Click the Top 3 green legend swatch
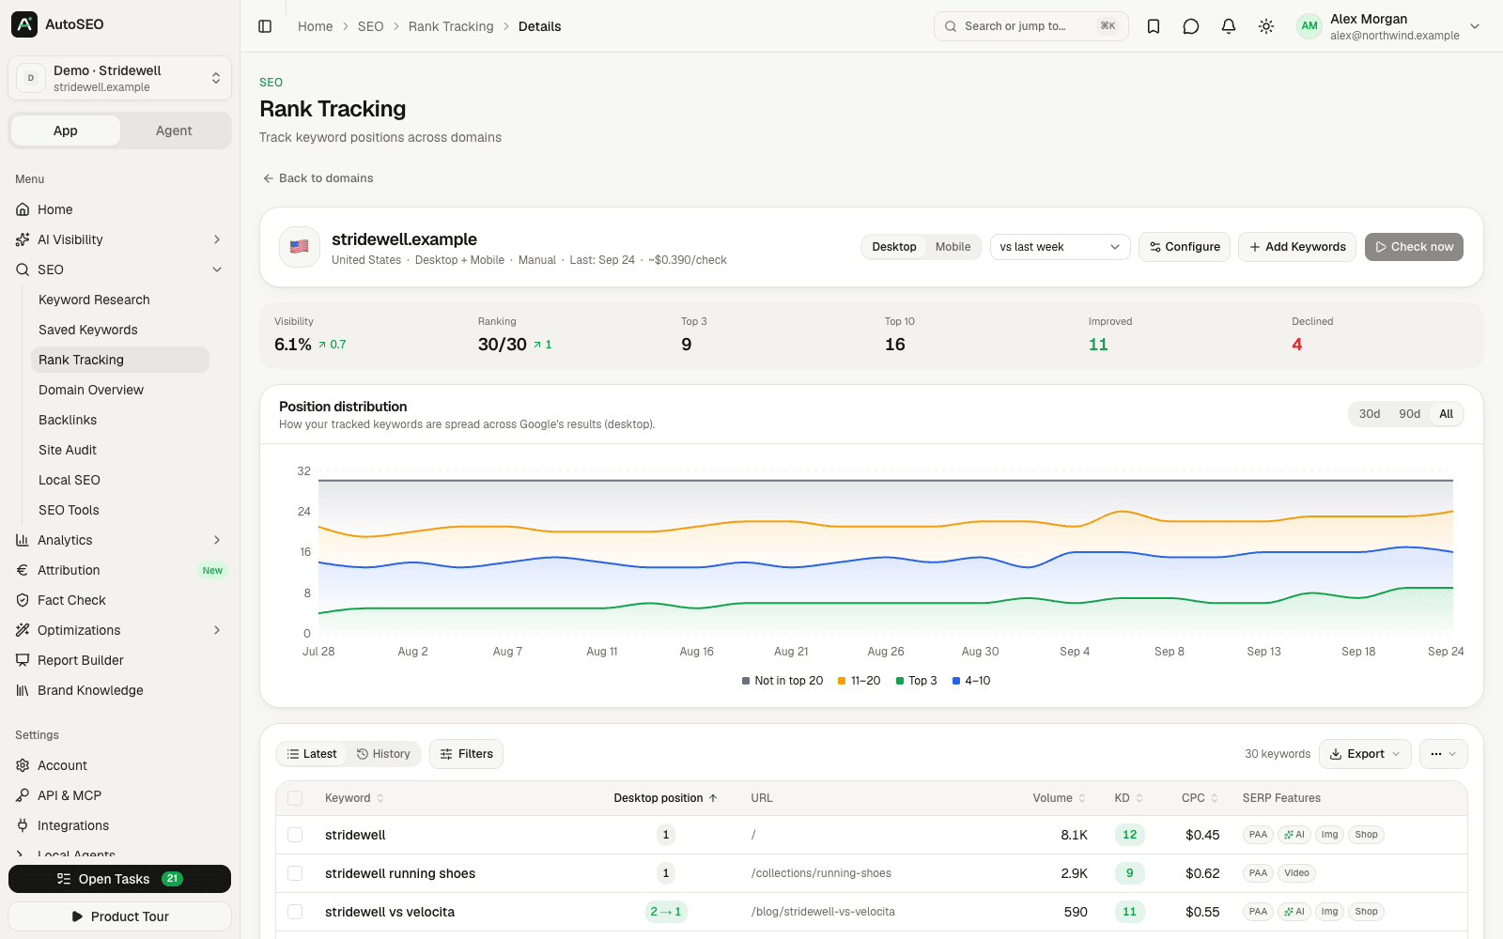 900,681
